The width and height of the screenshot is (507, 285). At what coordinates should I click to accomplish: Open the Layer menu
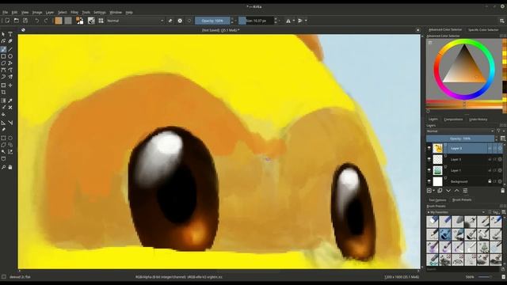[x=50, y=13]
